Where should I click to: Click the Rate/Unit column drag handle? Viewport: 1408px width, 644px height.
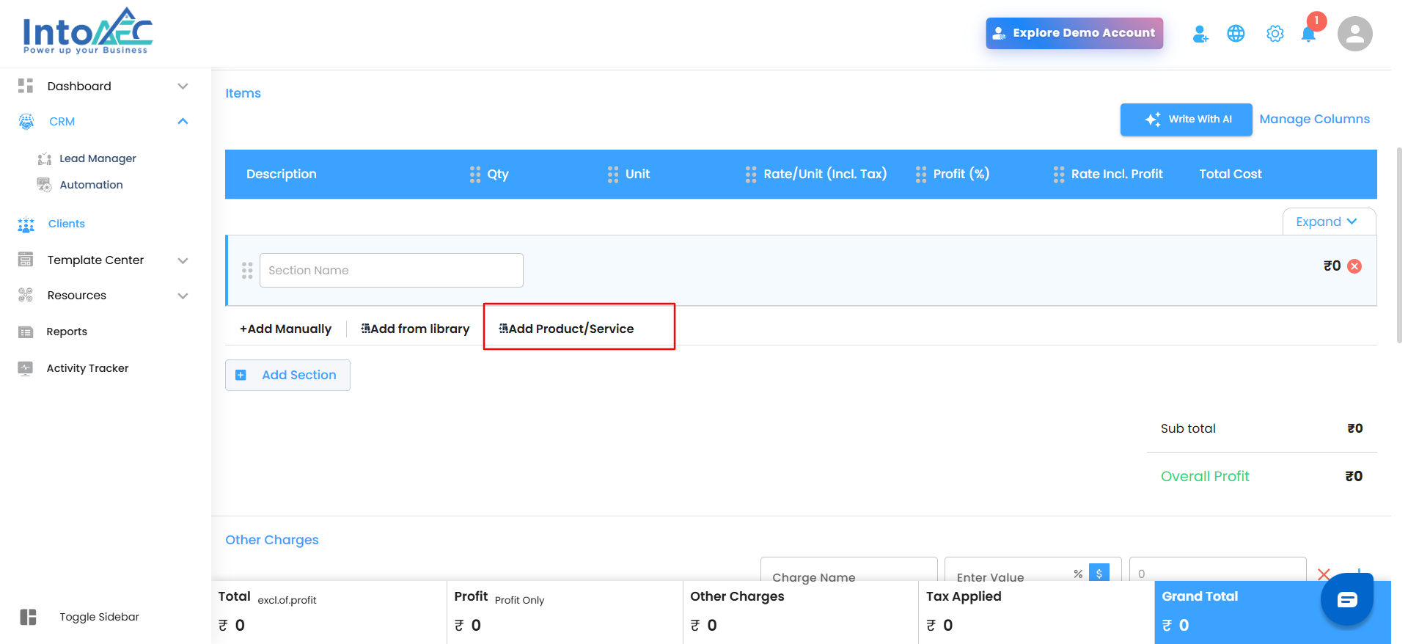751,175
